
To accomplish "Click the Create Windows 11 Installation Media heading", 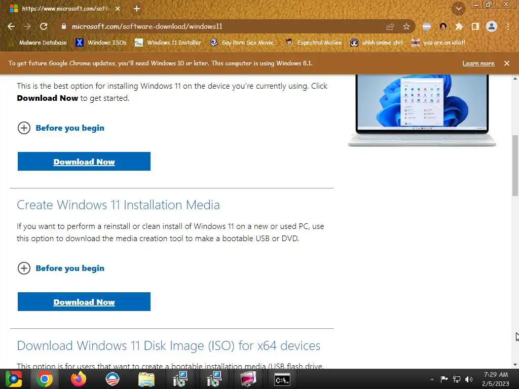I will [x=118, y=205].
